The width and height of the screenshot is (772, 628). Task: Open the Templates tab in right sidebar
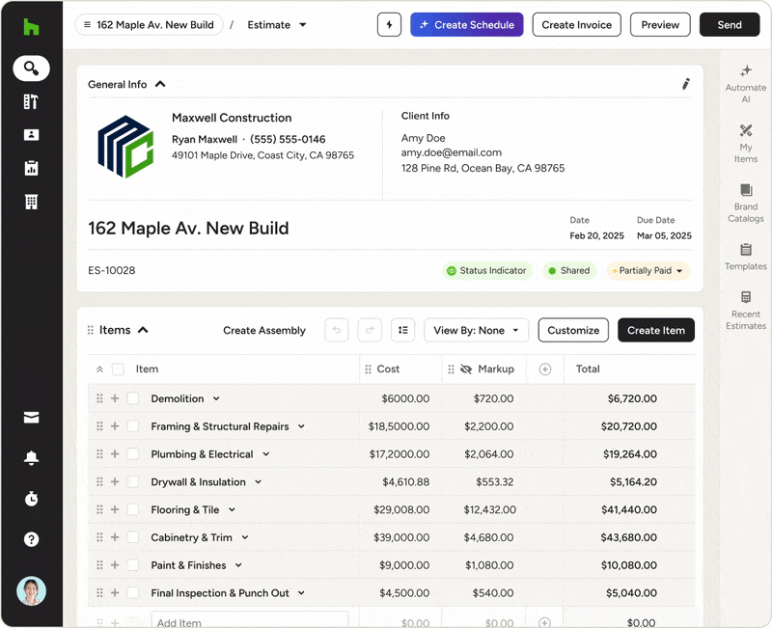[x=745, y=257]
